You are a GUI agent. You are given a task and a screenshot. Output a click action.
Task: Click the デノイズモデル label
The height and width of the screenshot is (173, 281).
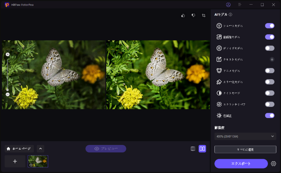233,48
